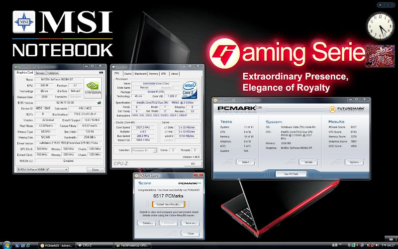Image resolution: width=398 pixels, height=249 pixels.
Task: Select the PCMark05 taskbar button
Action: point(57,246)
